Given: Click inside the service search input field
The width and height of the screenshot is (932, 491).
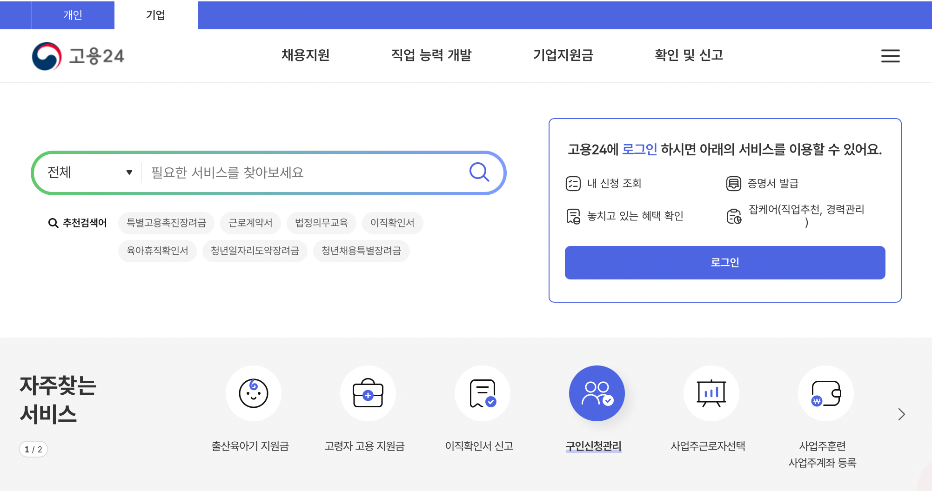Looking at the screenshot, I should [x=302, y=172].
